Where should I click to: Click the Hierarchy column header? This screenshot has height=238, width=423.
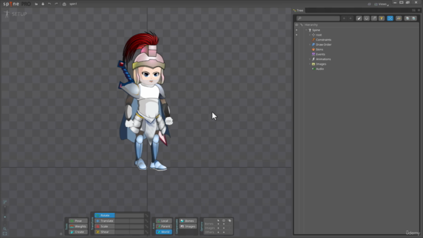pyautogui.click(x=311, y=25)
